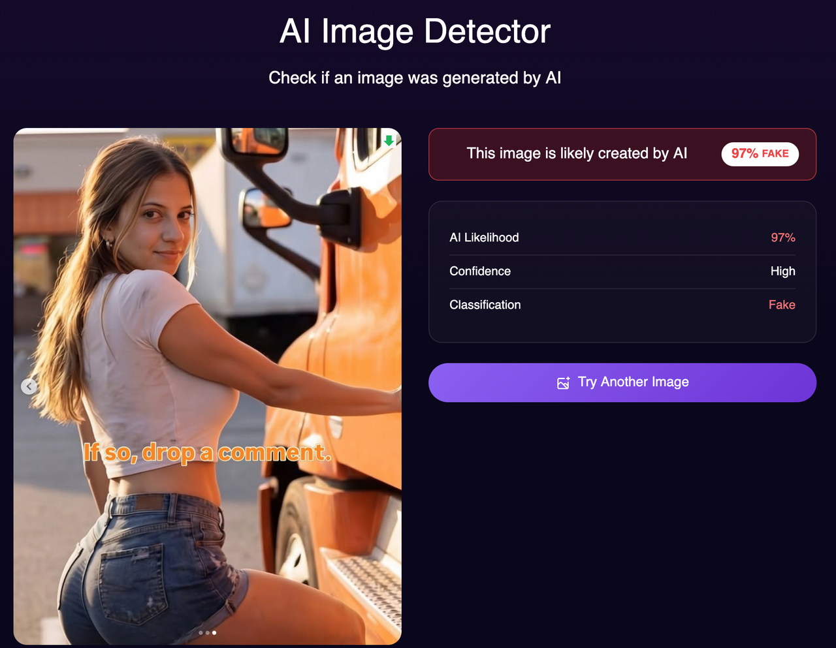The width and height of the screenshot is (836, 648).
Task: Click the Classification label
Action: point(485,305)
